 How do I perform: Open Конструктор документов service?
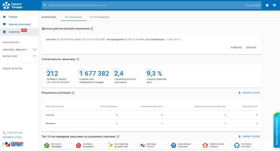[121, 145]
